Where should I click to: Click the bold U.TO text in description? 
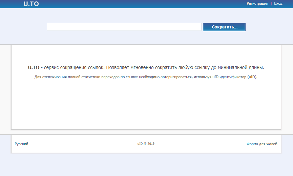tap(34, 67)
